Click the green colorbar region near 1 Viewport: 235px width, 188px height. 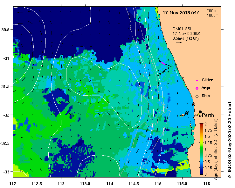202,149
